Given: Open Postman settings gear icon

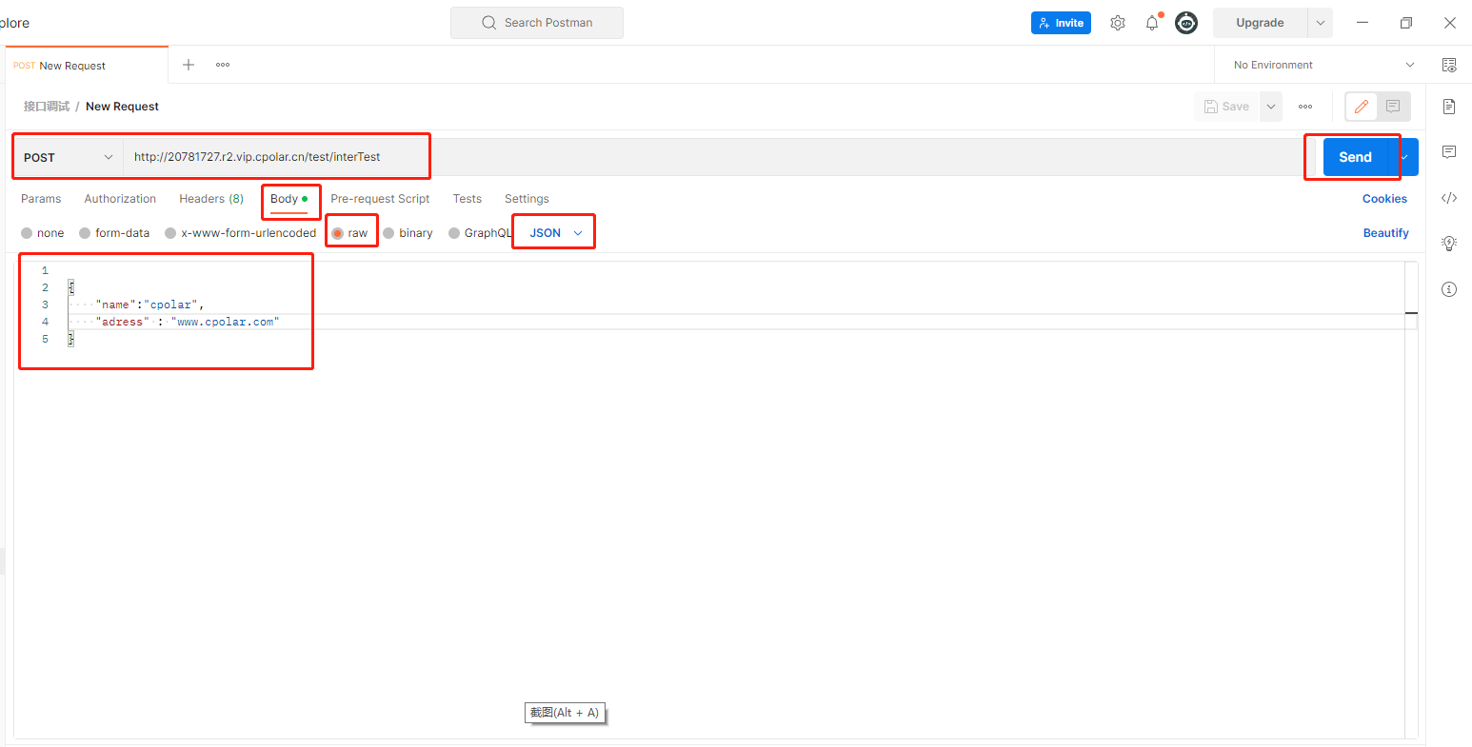Looking at the screenshot, I should [1118, 22].
